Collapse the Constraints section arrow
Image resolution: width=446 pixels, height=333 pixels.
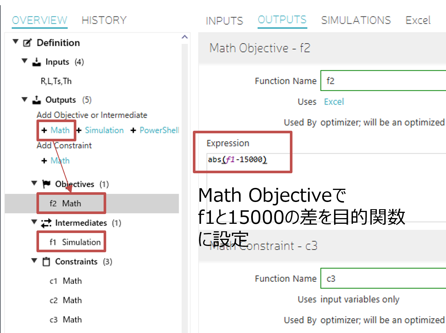click(x=34, y=261)
